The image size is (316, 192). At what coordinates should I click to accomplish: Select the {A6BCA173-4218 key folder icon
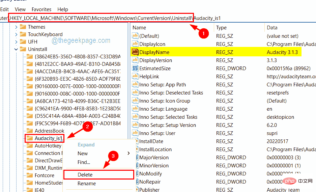(x=30, y=101)
